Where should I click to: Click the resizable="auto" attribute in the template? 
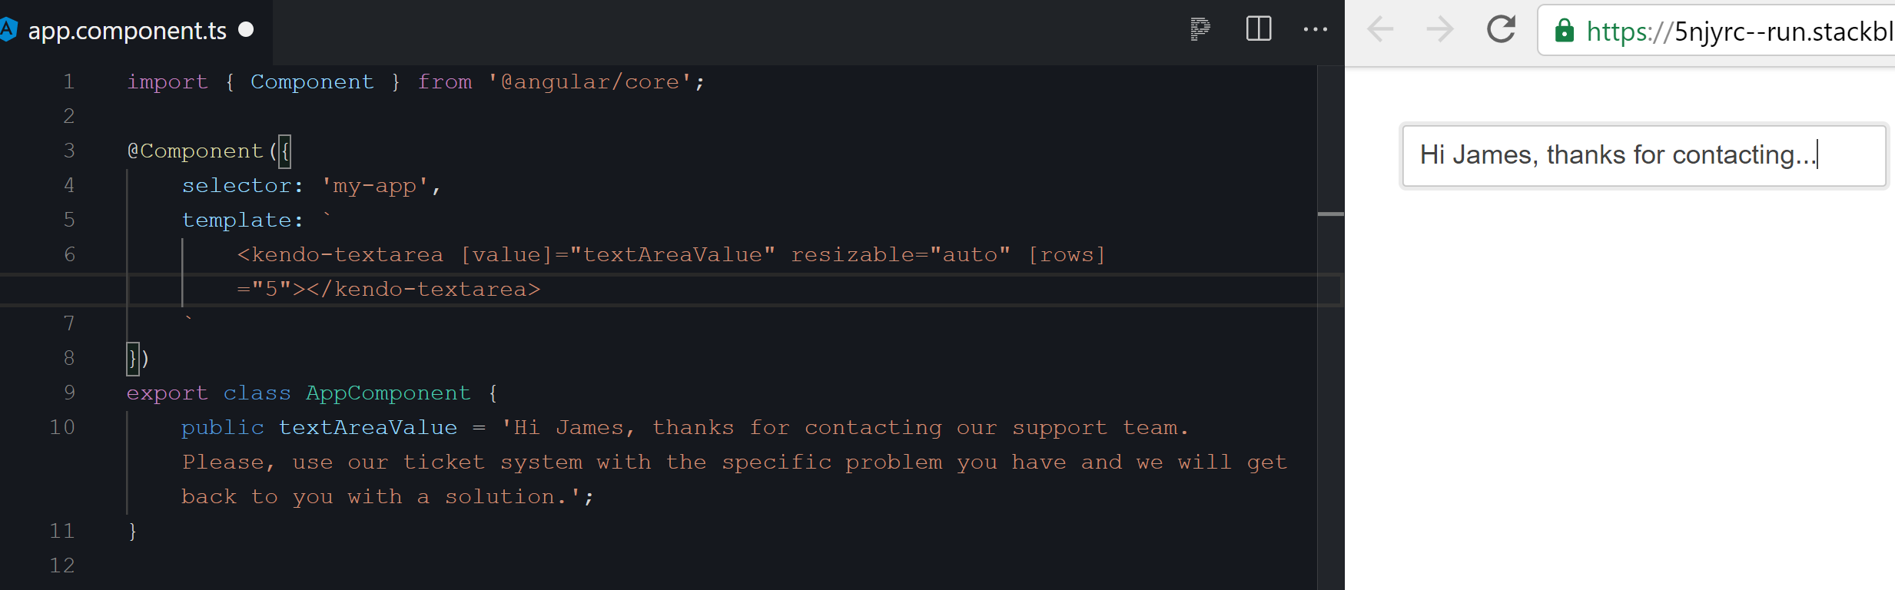pos(900,254)
